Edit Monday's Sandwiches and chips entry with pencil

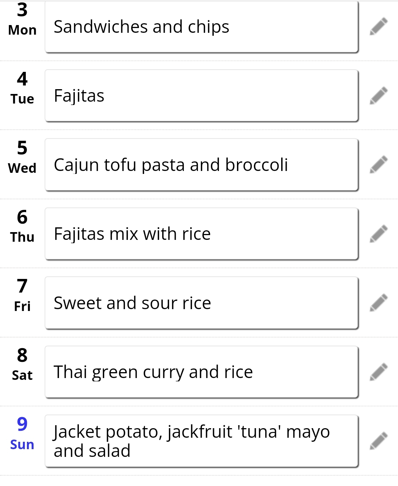pyautogui.click(x=378, y=27)
